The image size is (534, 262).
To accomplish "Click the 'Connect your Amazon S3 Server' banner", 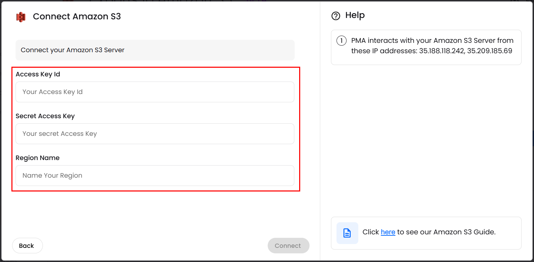I will click(155, 50).
